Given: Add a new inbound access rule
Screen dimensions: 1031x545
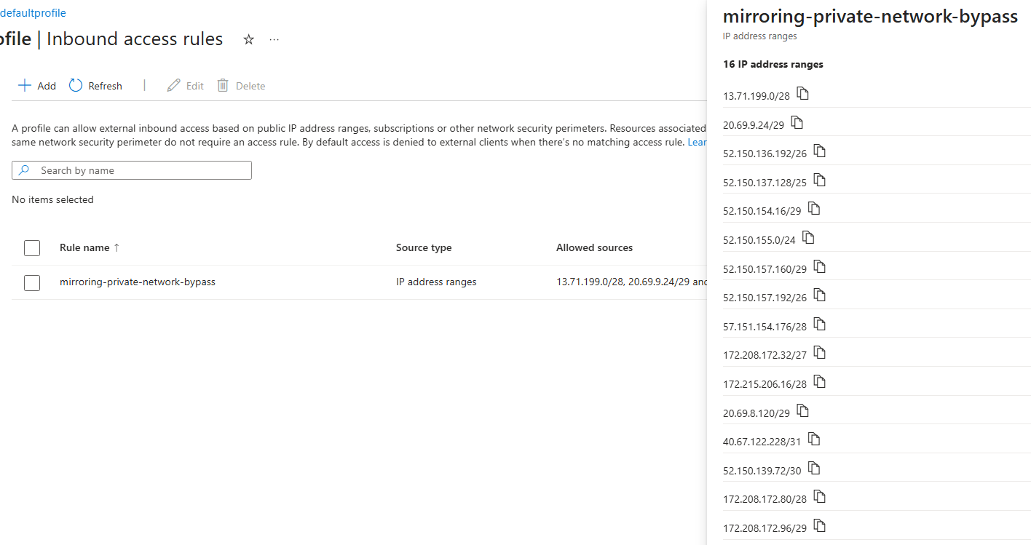Looking at the screenshot, I should click(36, 85).
